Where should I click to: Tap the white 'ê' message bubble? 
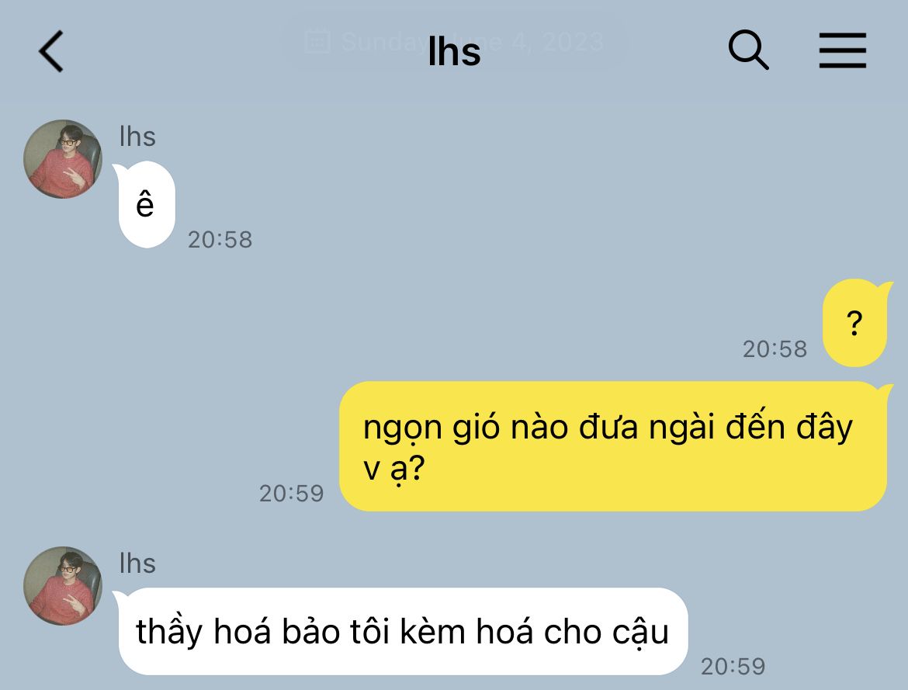point(145,204)
